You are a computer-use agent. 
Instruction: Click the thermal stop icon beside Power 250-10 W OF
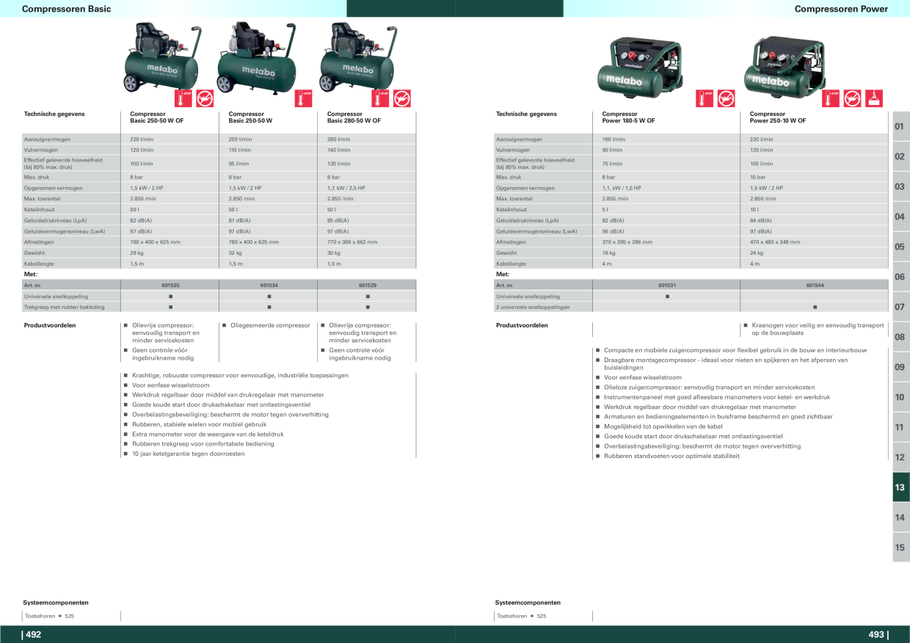click(x=831, y=98)
